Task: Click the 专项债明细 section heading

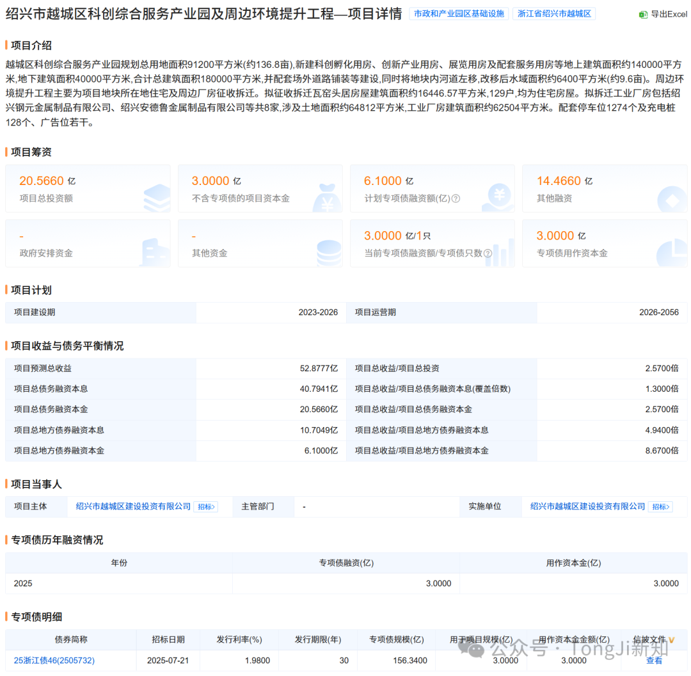Action: 36,617
